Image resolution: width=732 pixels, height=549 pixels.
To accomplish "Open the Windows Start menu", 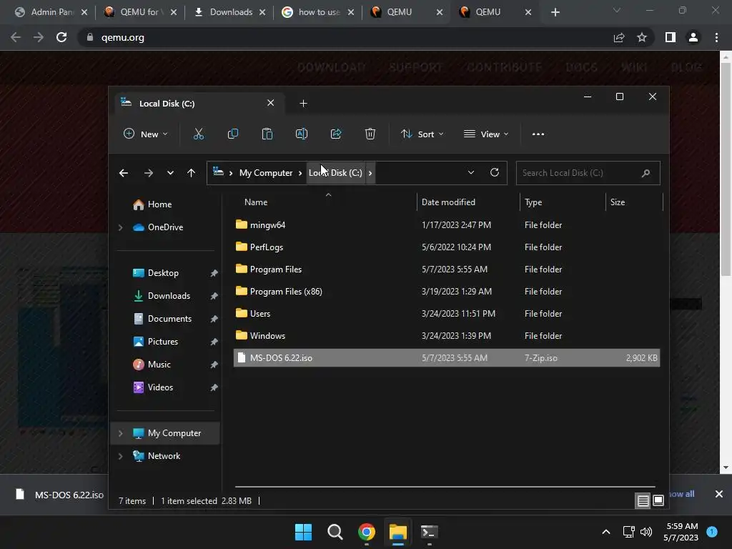I will point(303,532).
